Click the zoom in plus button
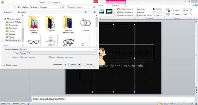This screenshot has width=198, height=105. click(193, 104)
